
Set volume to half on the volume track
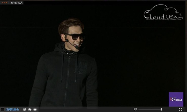150,109
